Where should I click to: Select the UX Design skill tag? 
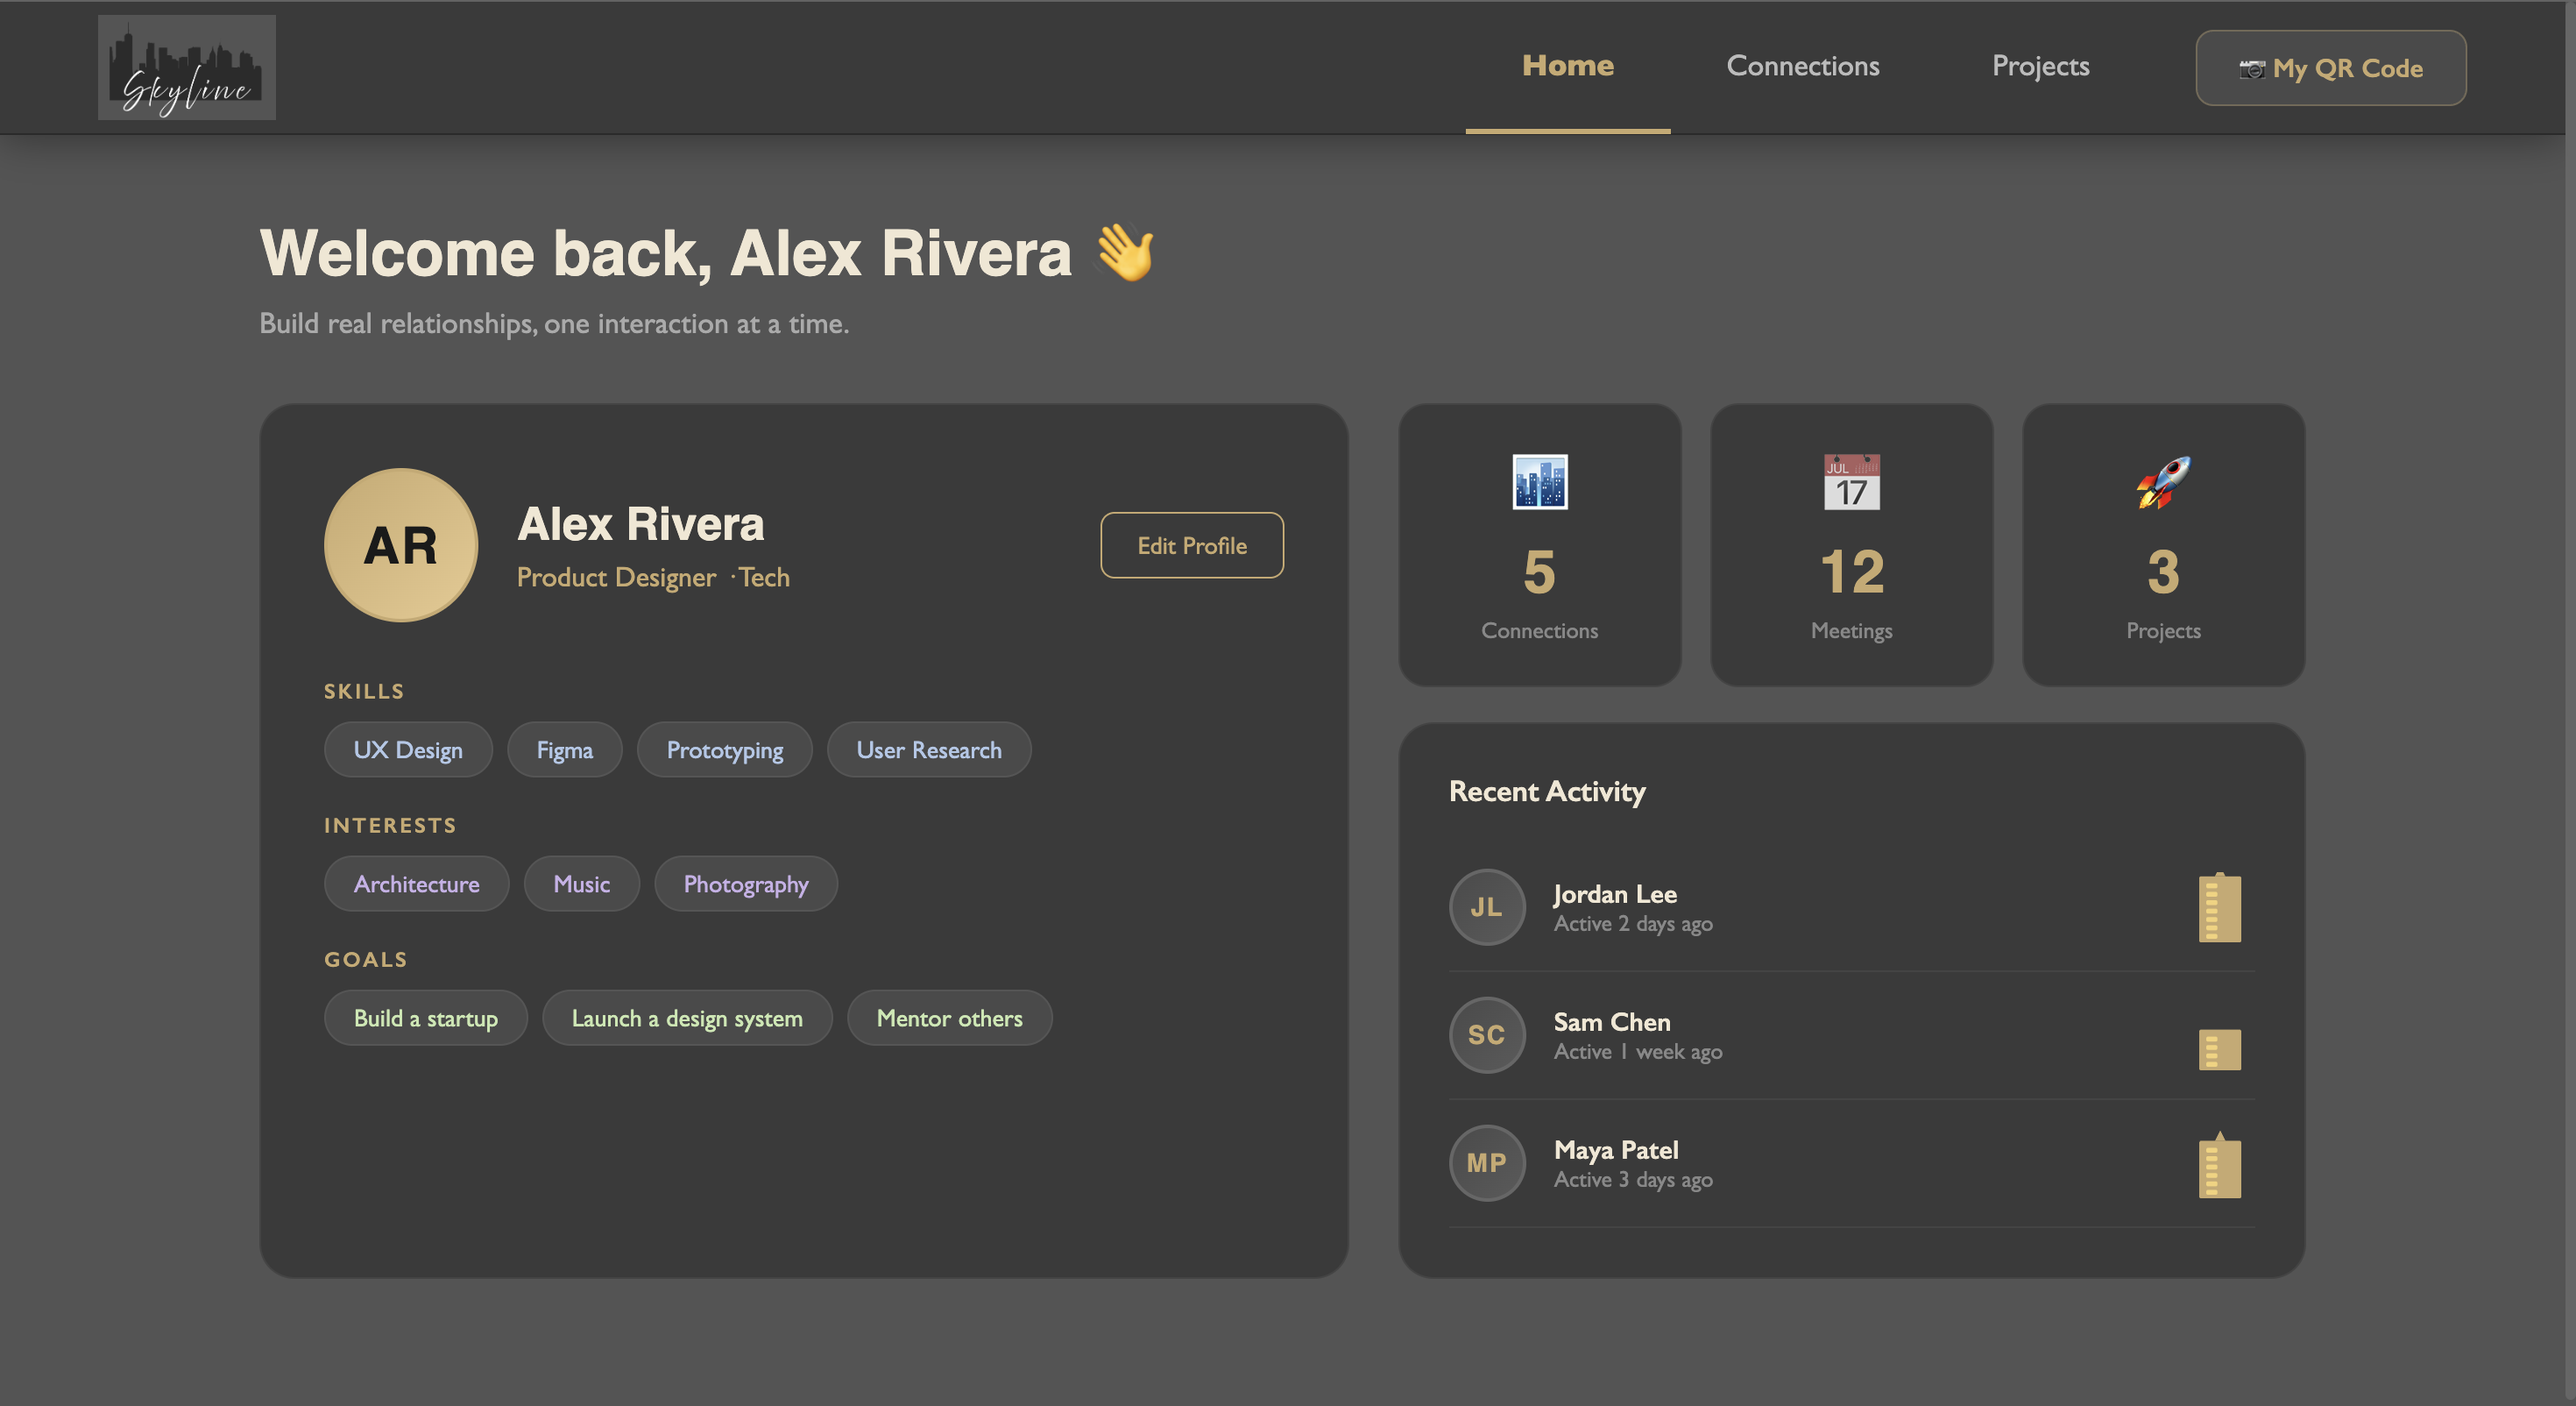coord(408,749)
